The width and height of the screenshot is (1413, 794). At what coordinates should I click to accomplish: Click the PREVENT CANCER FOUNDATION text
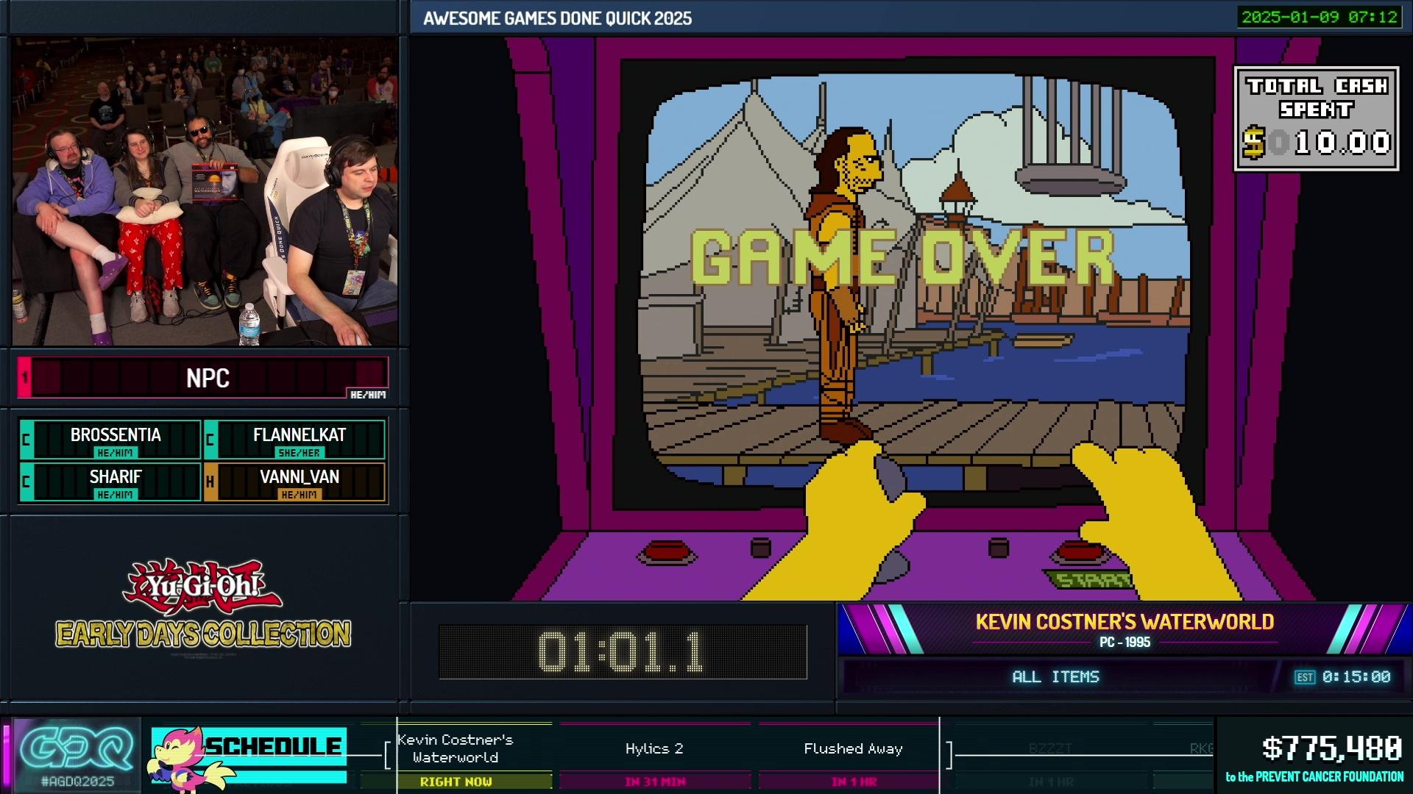point(1329,777)
